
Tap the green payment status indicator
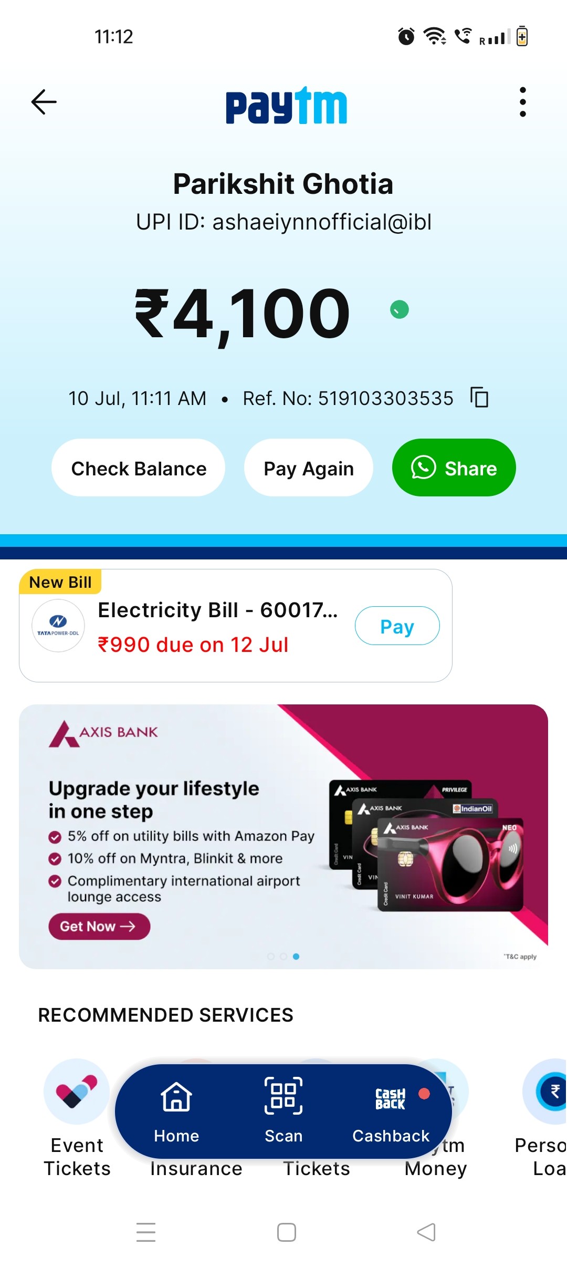tap(400, 310)
